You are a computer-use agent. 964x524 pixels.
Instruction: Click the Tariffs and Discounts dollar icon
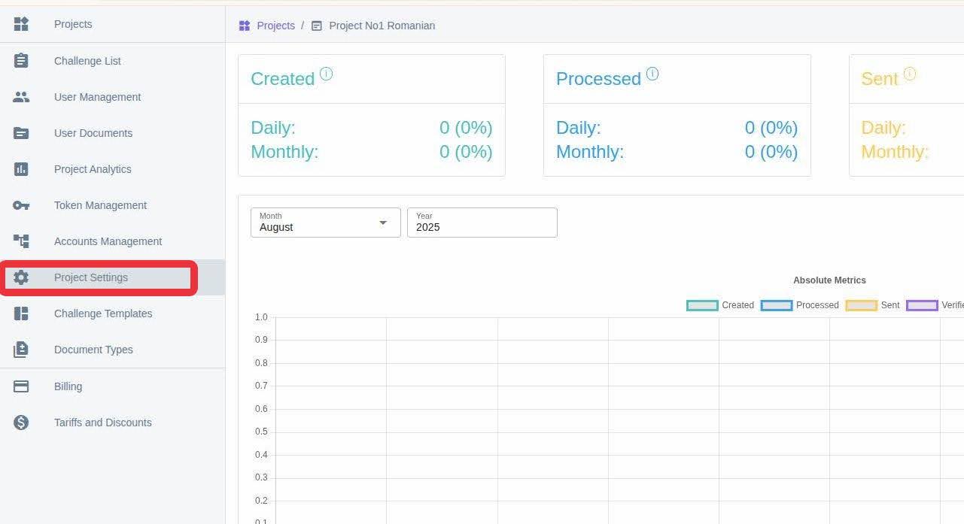[21, 423]
